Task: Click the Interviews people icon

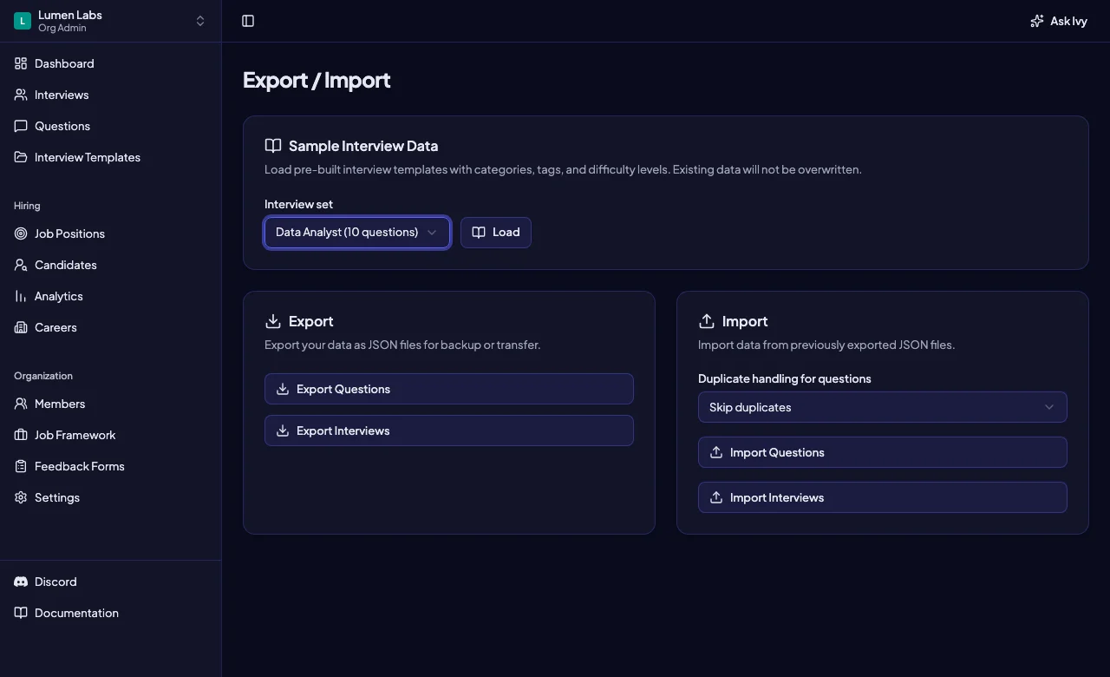Action: 21,95
